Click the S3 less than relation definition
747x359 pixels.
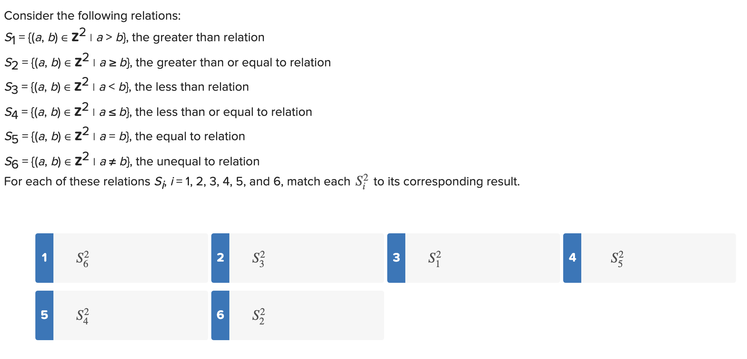coord(126,86)
